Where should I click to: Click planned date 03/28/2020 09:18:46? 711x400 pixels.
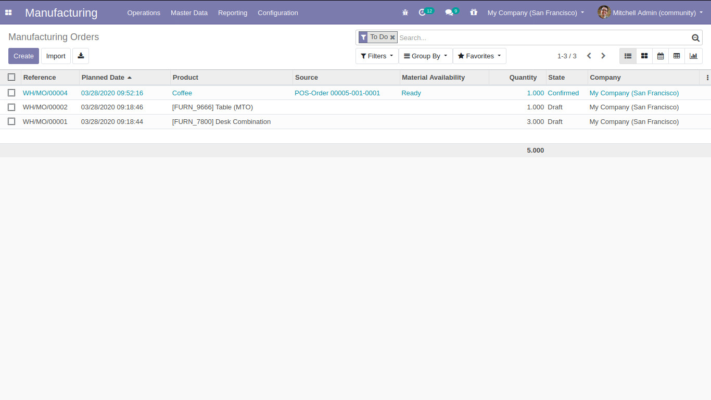coord(112,107)
